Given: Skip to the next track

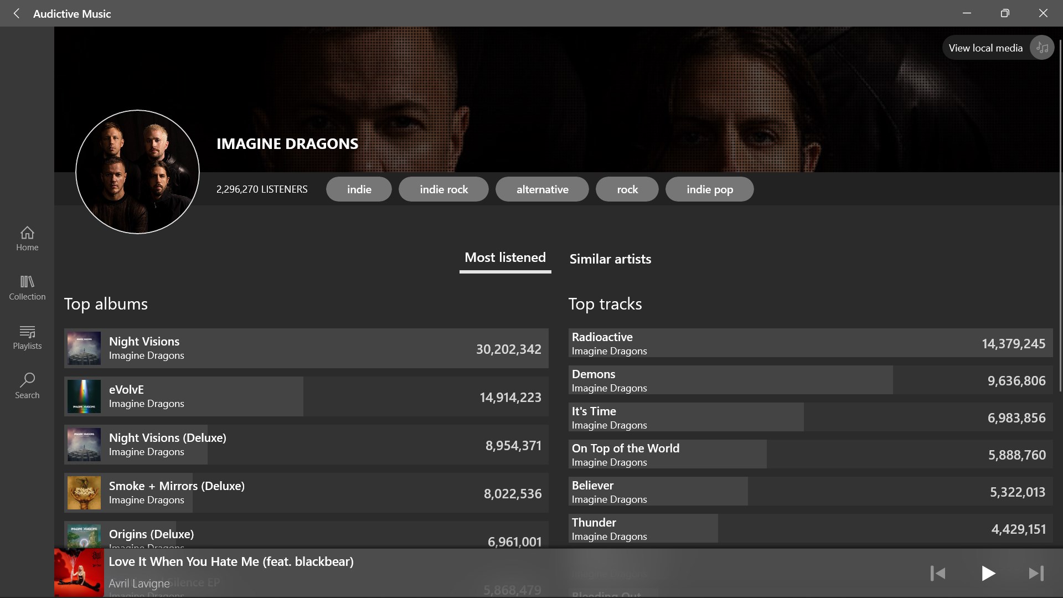Looking at the screenshot, I should coord(1036,573).
